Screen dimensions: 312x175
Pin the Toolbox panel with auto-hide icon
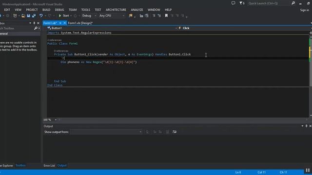pyautogui.click(x=34, y=23)
